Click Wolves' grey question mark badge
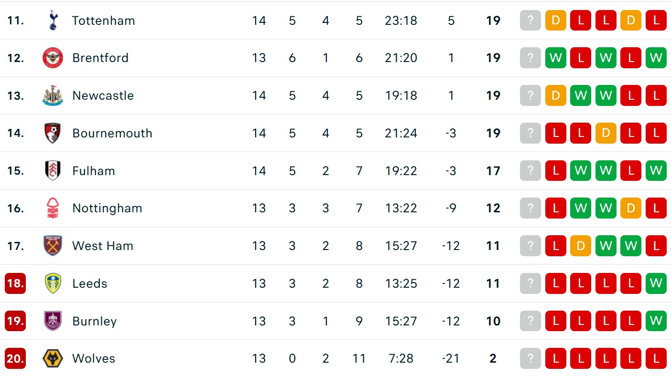671x376 pixels. (530, 358)
